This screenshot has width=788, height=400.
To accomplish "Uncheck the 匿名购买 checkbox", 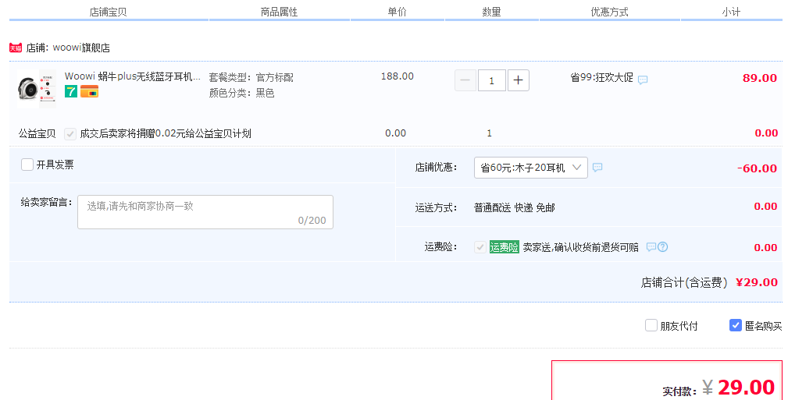I will [735, 326].
